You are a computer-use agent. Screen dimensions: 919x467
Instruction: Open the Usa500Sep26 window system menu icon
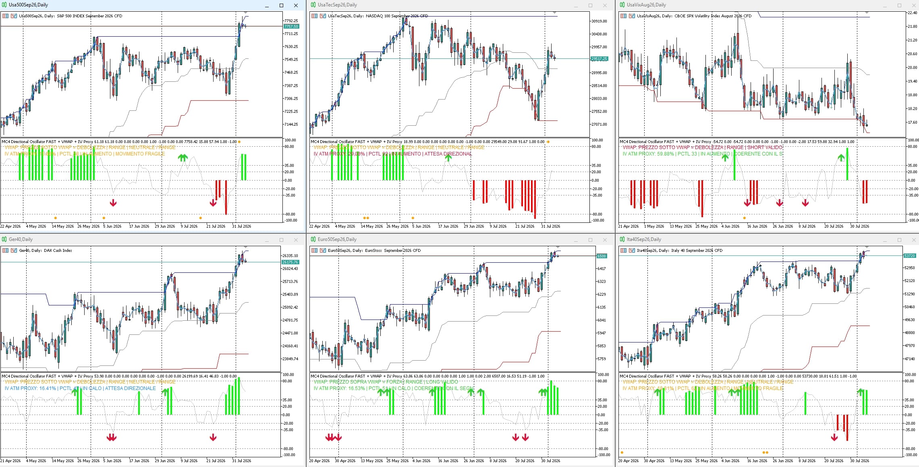pos(4,5)
